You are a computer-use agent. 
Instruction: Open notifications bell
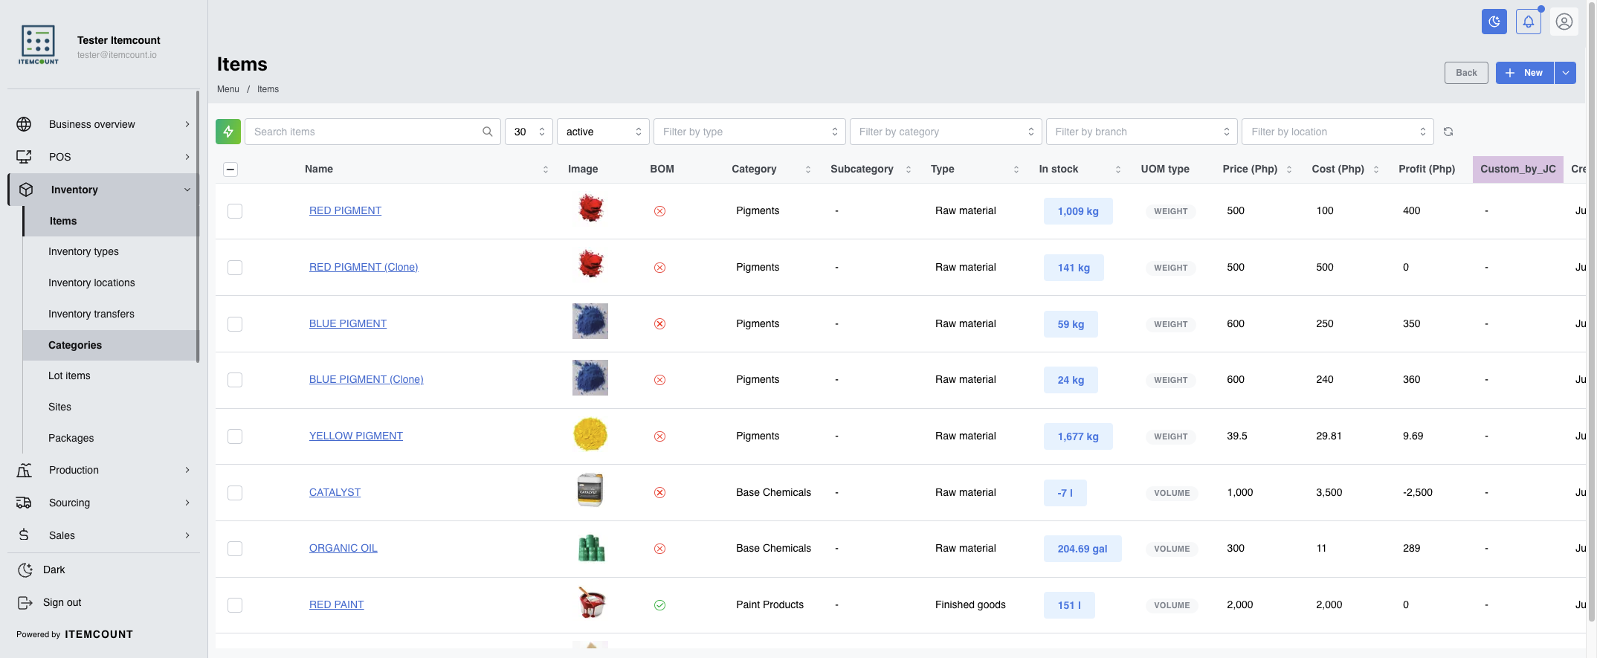click(x=1529, y=22)
